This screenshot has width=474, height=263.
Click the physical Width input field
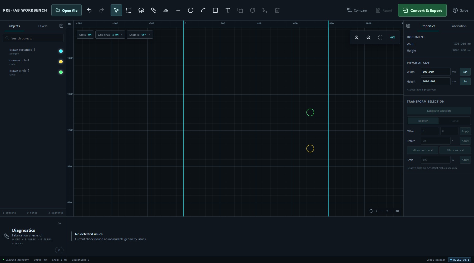(x=435, y=72)
